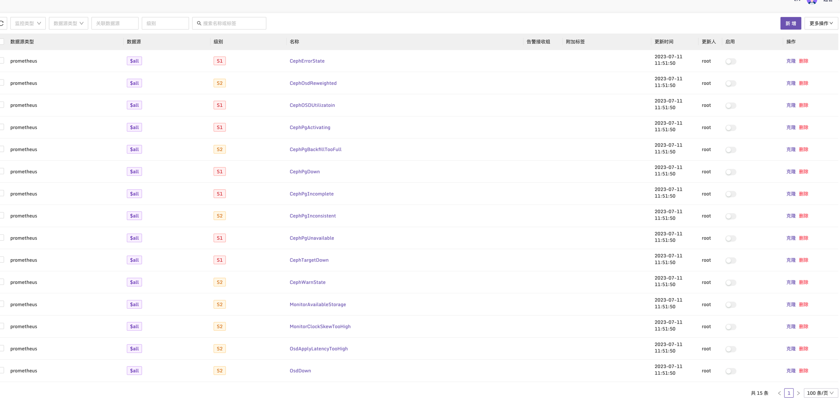Open the user avatar in the top bar
Image resolution: width=840 pixels, height=398 pixels.
coord(811,2)
